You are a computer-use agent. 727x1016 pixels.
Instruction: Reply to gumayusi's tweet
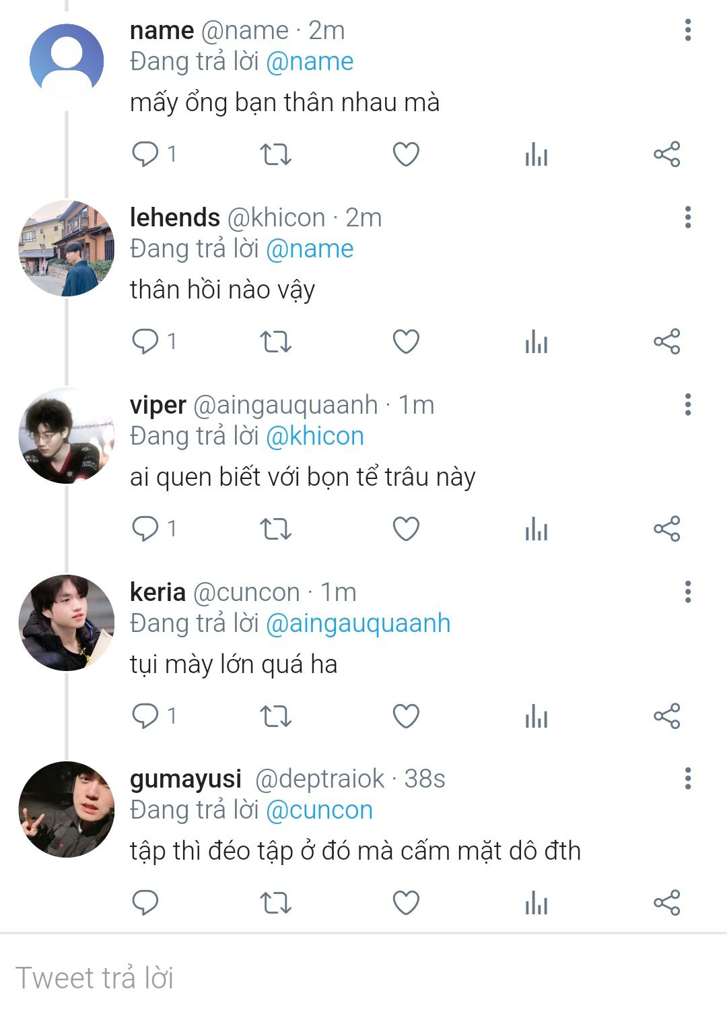point(145,903)
